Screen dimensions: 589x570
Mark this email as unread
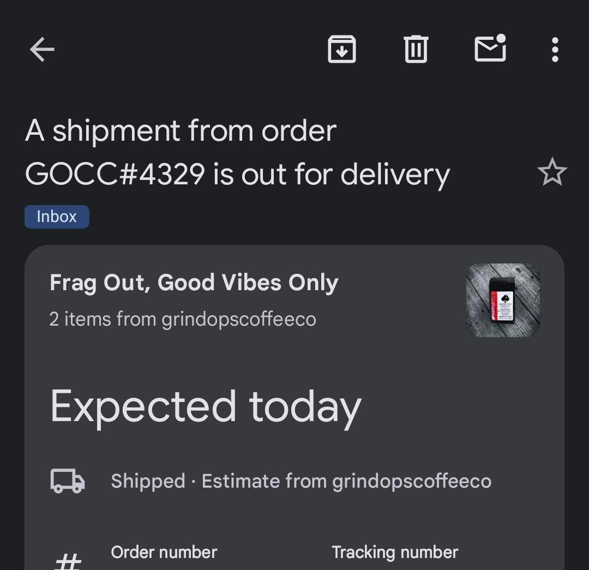click(490, 49)
